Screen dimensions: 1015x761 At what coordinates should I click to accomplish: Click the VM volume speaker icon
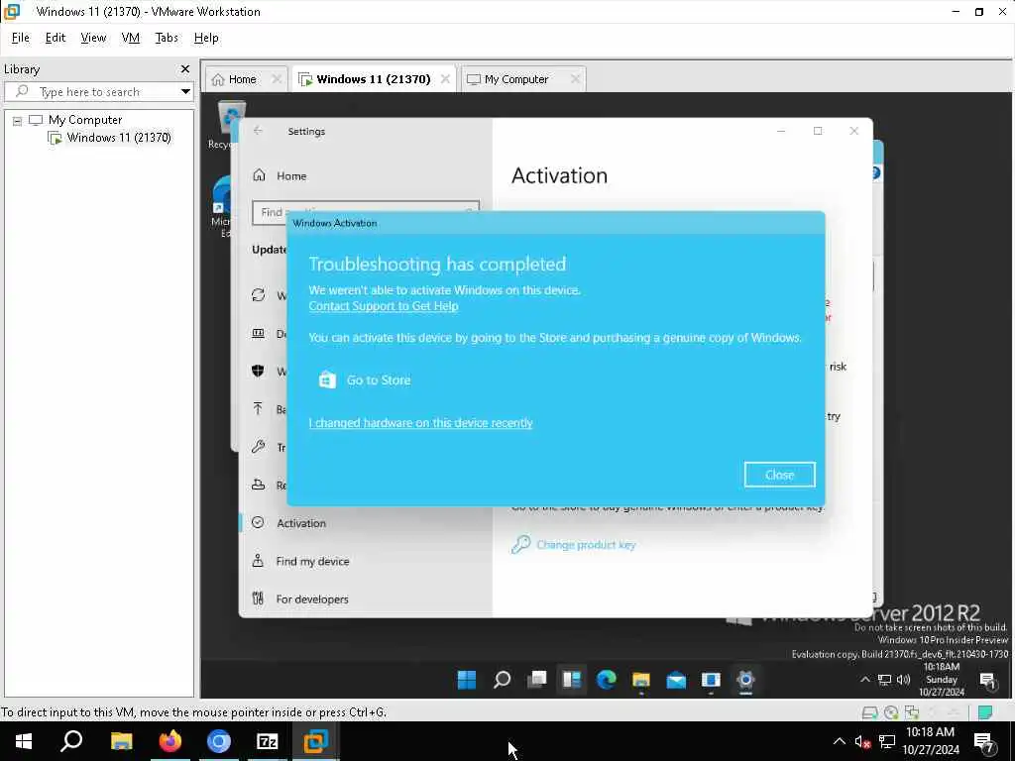(x=903, y=680)
